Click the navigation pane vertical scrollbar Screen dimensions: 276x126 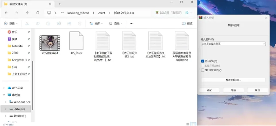(x=32, y=86)
